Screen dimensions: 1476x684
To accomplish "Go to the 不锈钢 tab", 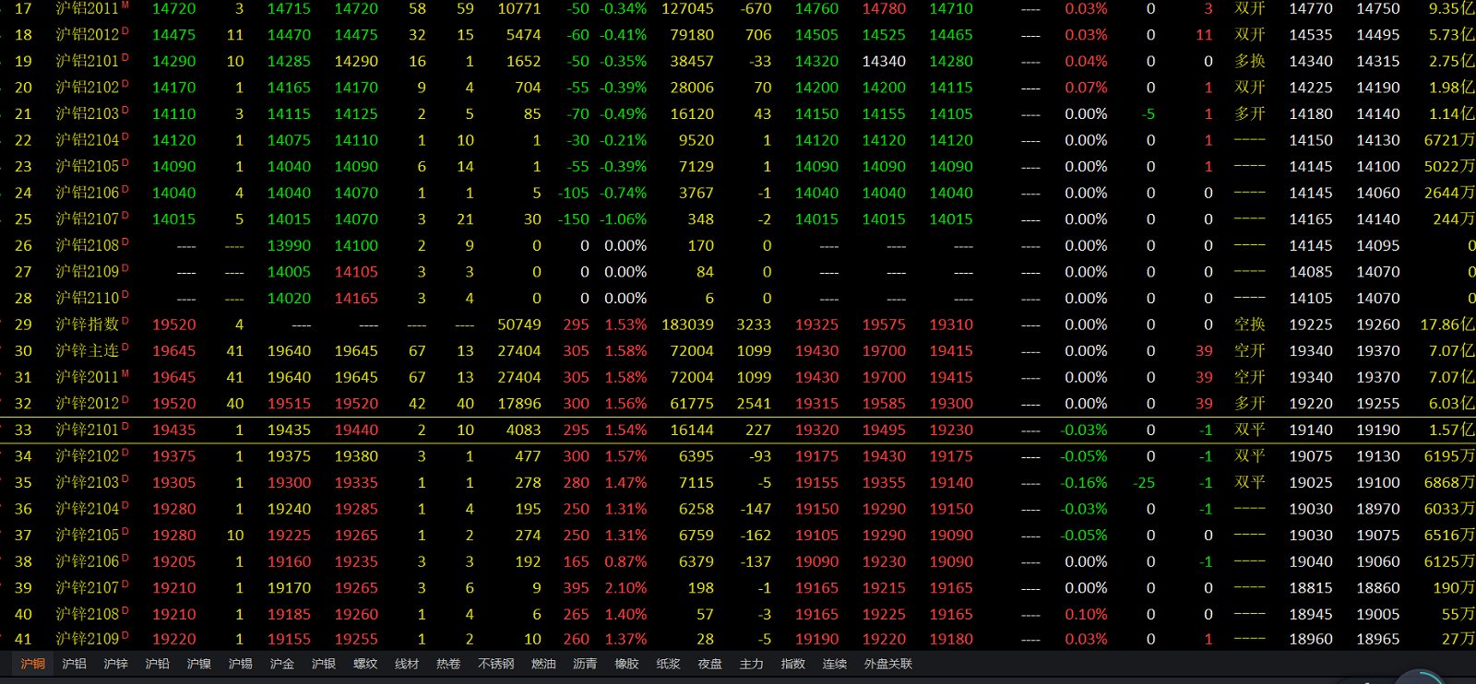I will [x=496, y=664].
